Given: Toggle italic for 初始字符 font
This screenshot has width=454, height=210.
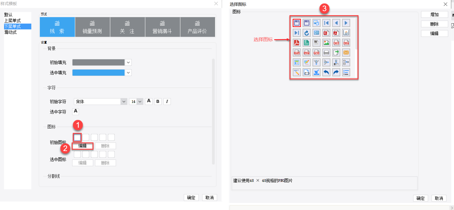Looking at the screenshot, I should [x=167, y=102].
